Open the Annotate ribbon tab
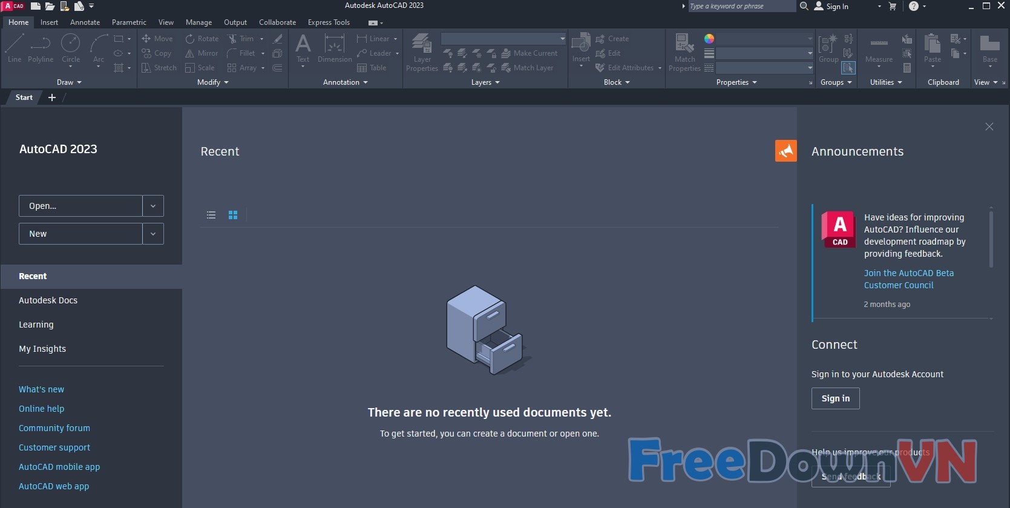Viewport: 1010px width, 508px height. [x=85, y=22]
